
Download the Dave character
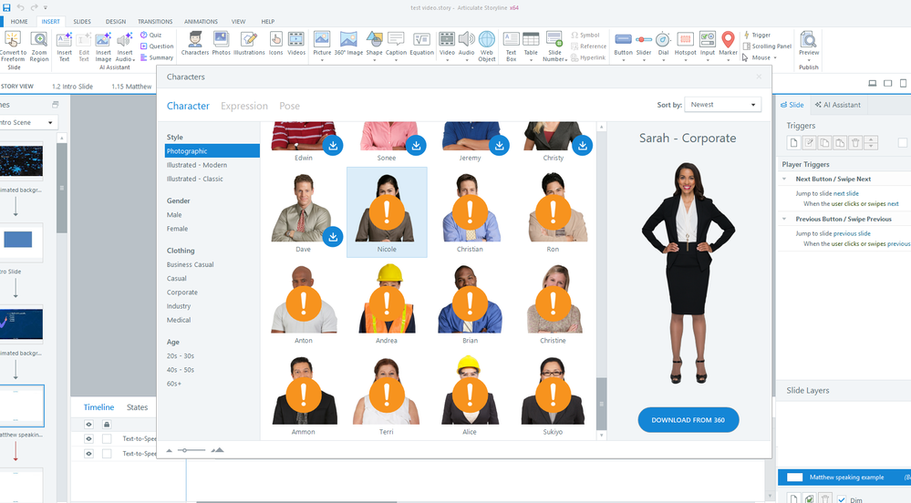tap(333, 237)
